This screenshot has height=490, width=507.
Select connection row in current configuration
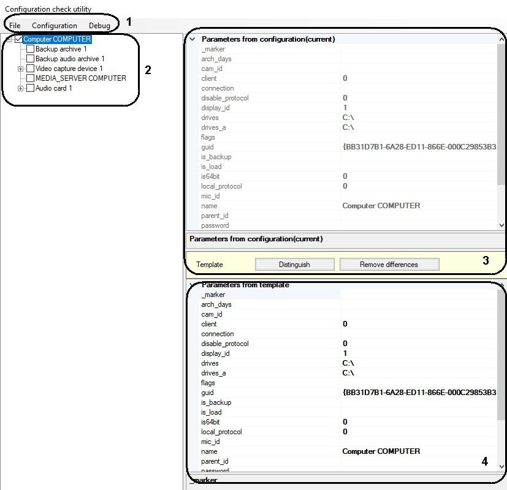[348, 88]
